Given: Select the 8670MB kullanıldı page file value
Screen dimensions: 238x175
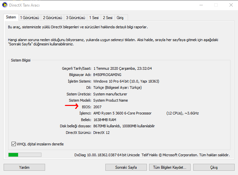Looking at the screenshot, I should [x=107, y=126].
